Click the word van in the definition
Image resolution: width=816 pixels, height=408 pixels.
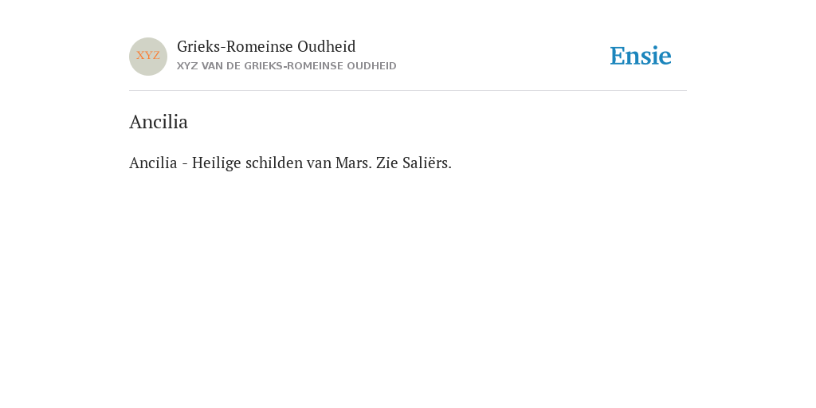(319, 163)
